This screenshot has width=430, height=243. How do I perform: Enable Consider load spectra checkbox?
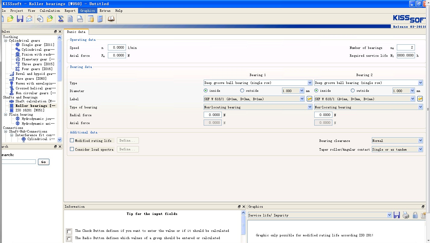[x=72, y=149]
